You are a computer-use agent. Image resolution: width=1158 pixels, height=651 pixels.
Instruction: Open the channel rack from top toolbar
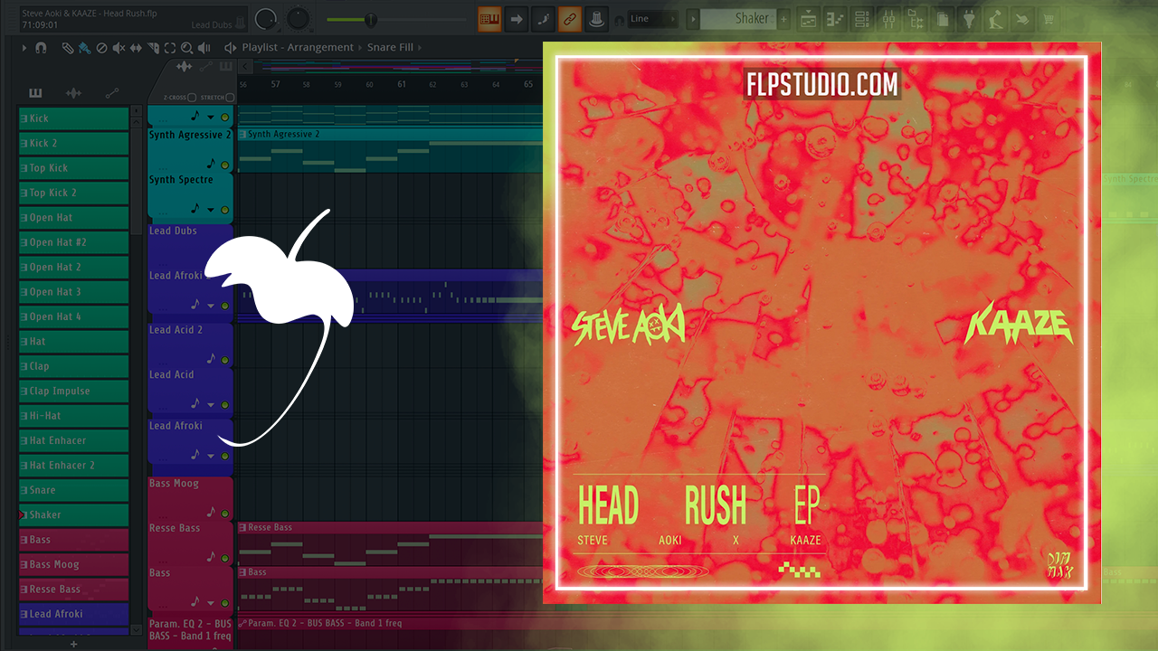(x=862, y=18)
